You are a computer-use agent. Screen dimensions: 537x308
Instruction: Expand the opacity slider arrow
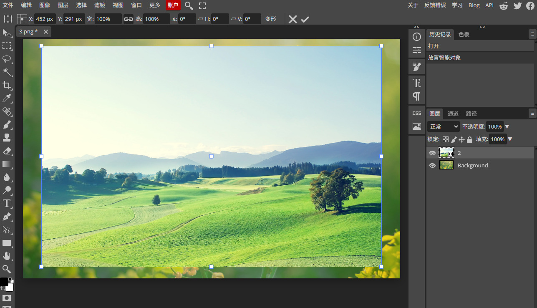point(507,126)
